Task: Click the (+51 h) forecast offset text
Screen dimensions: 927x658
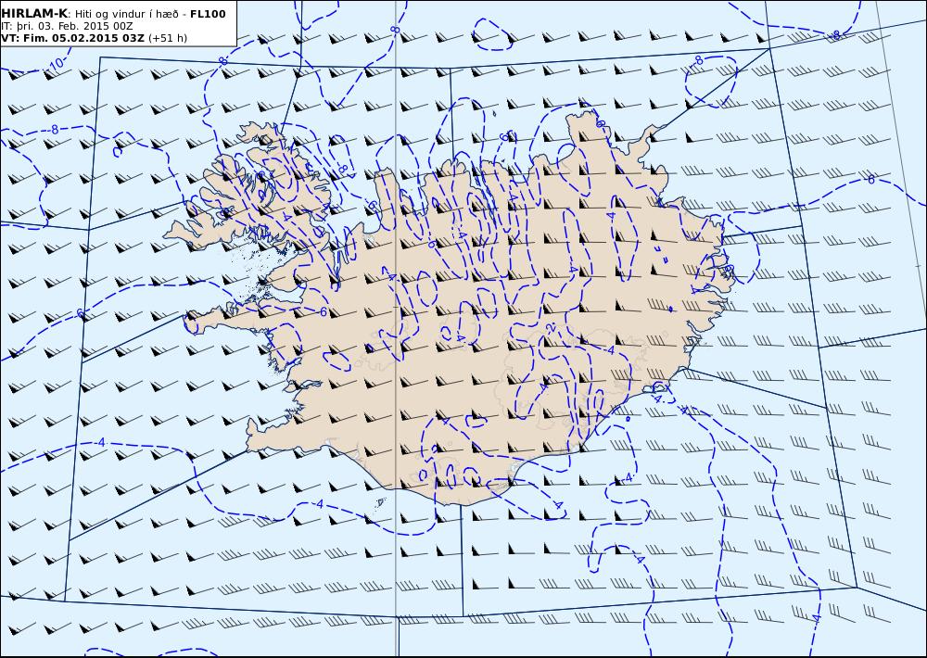Action: [x=167, y=38]
